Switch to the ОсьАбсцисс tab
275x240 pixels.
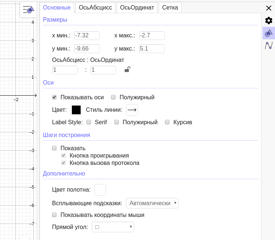pyautogui.click(x=95, y=8)
